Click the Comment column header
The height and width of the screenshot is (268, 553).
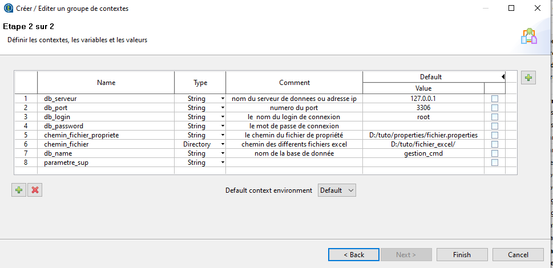(x=294, y=83)
